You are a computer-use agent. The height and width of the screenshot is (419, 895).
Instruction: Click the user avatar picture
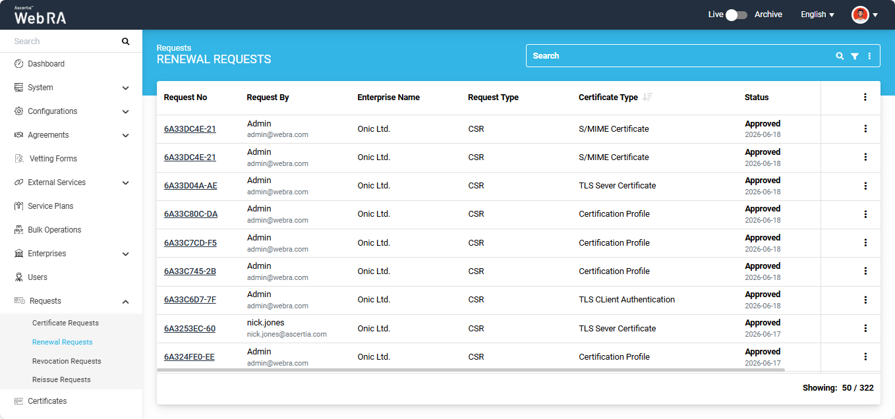click(x=860, y=14)
